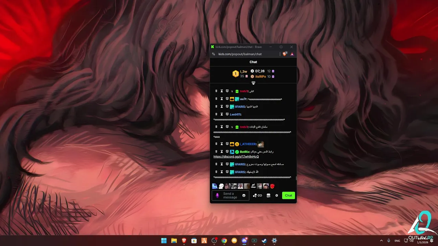Open the emoji picker in the message box
Image resolution: width=438 pixels, height=246 pixels.
244,195
